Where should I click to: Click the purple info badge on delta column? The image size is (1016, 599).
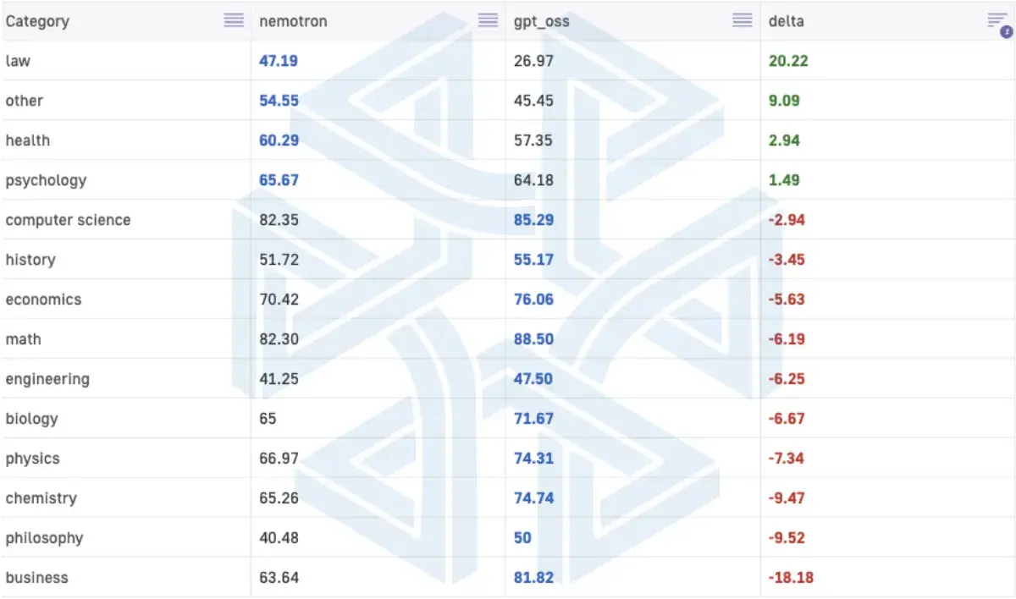(1008, 31)
